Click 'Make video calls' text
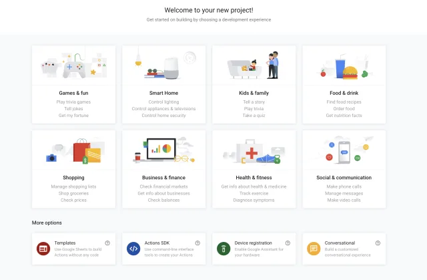This screenshot has width=427, height=280. pos(344,200)
